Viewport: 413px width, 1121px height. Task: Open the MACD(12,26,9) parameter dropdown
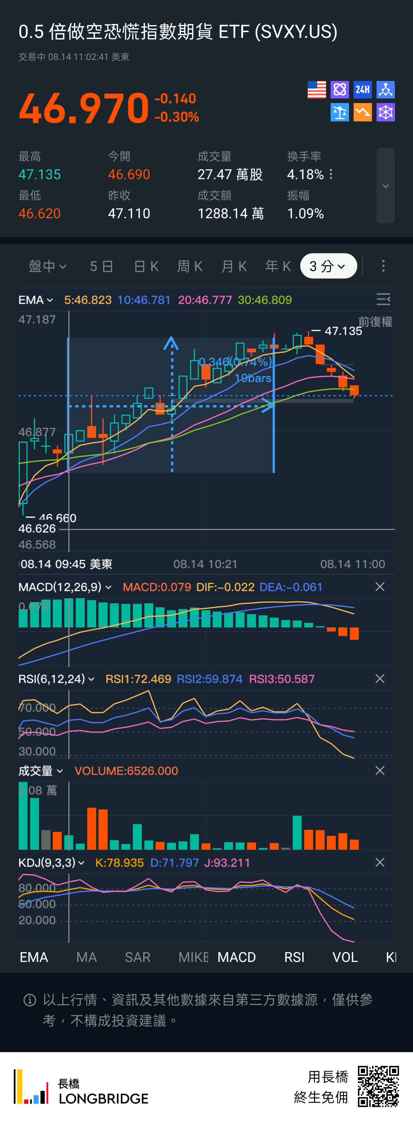65,587
